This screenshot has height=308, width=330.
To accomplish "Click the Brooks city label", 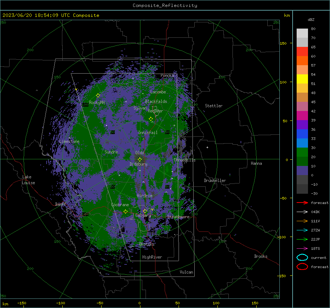I will click(261, 256).
